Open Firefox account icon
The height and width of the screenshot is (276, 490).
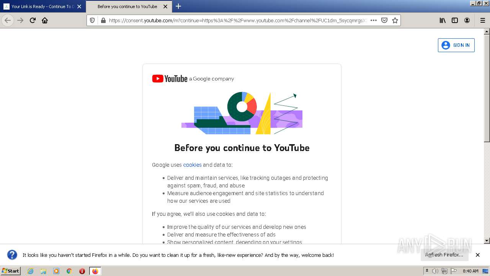click(x=467, y=20)
